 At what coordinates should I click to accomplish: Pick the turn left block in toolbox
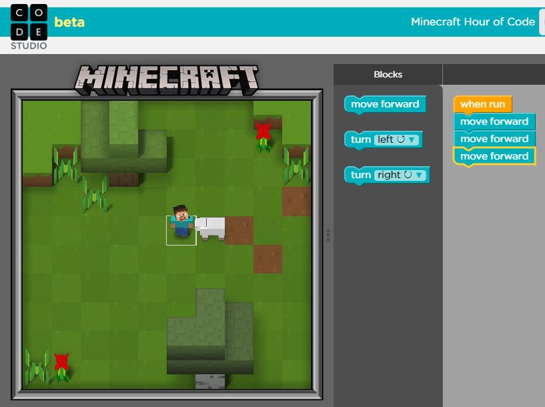[384, 139]
